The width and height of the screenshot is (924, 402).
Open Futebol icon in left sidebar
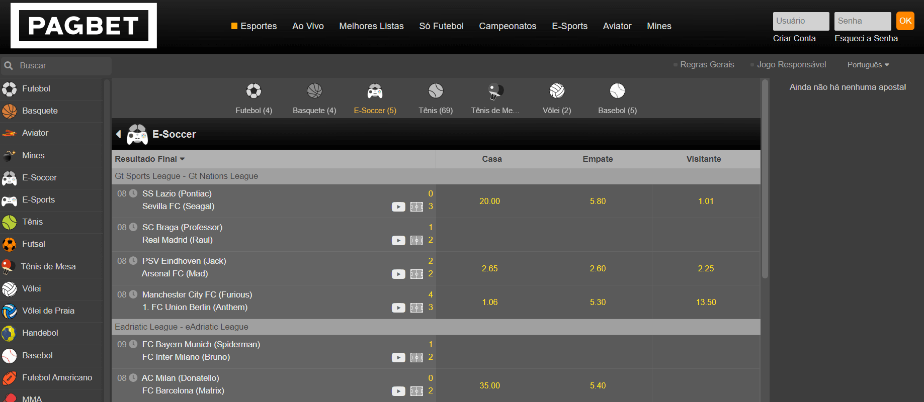coord(9,89)
